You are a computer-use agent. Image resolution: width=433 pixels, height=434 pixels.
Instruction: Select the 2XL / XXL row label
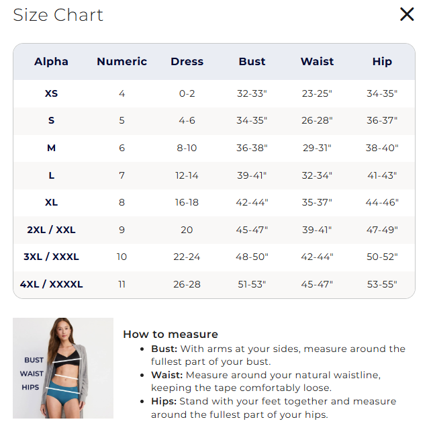pos(52,230)
